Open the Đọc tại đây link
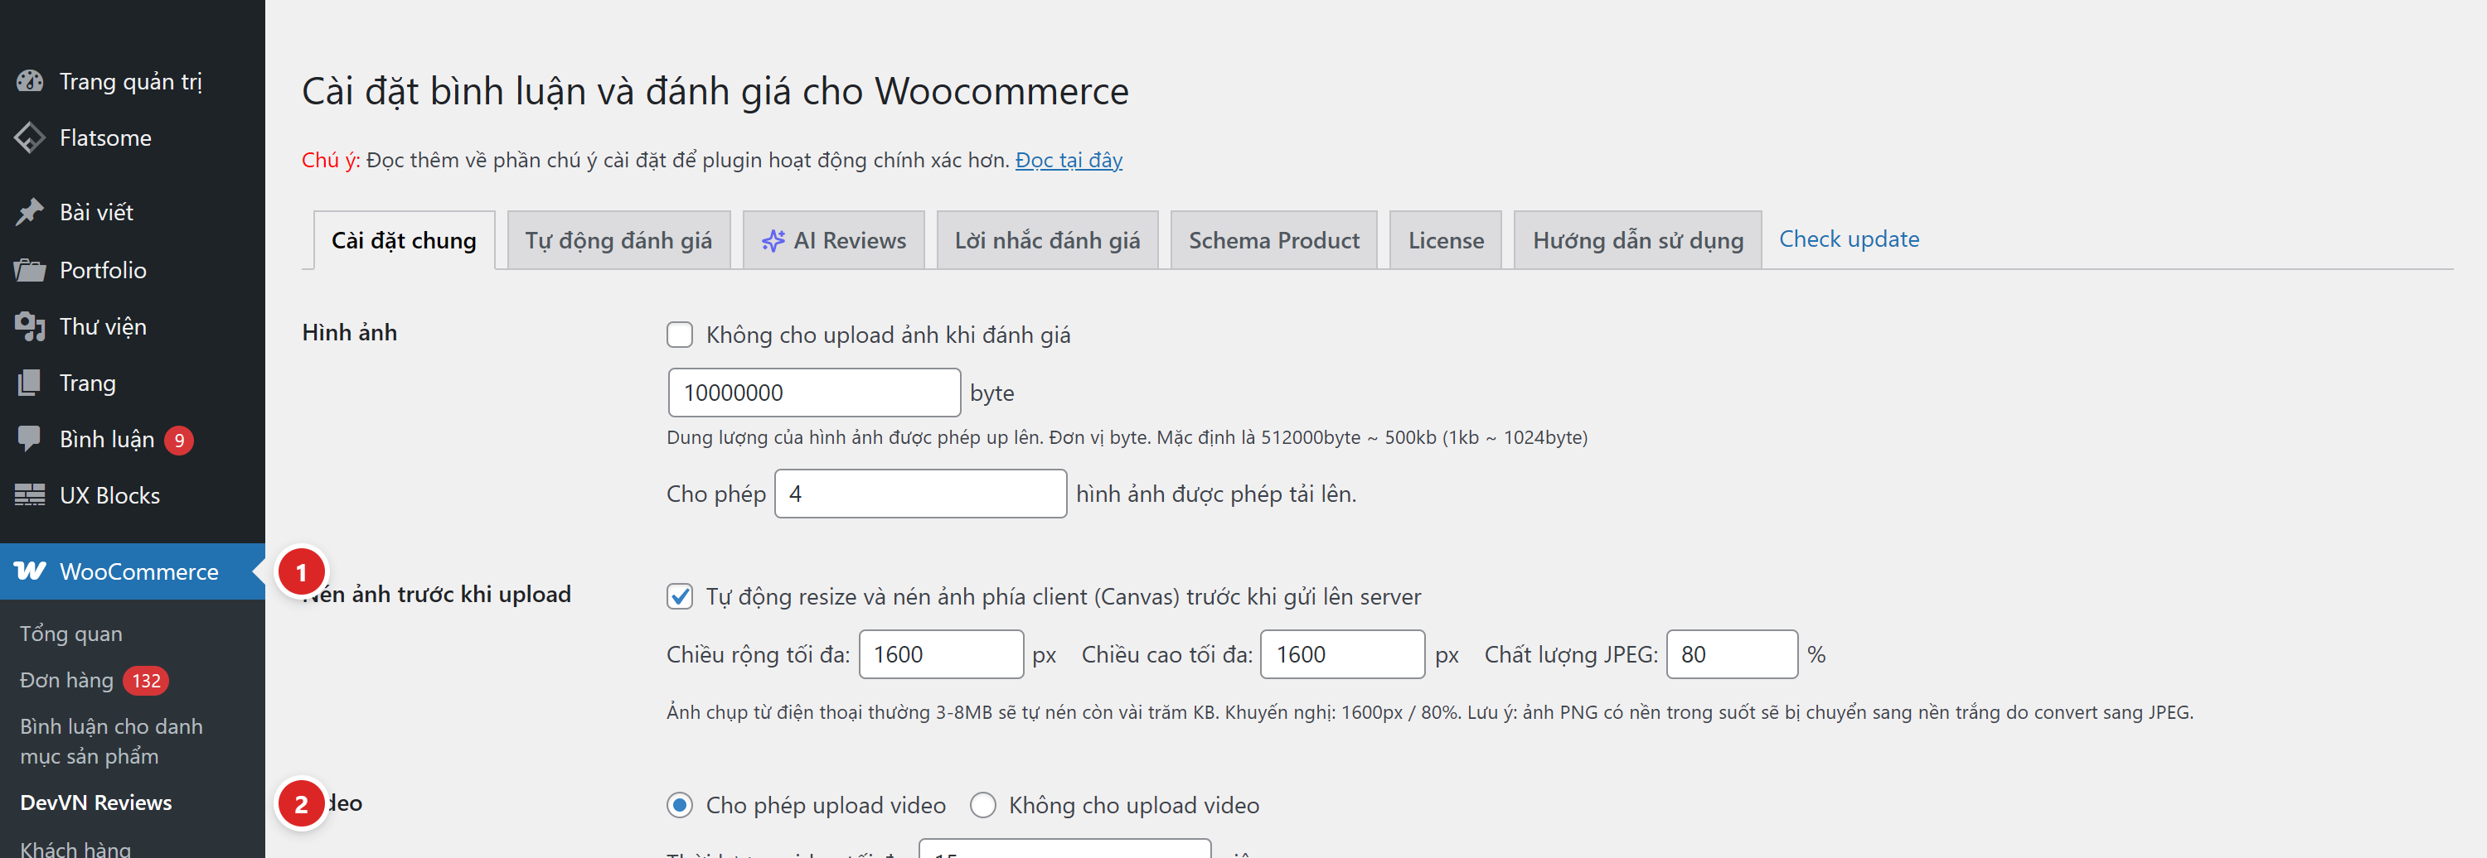Viewport: 2487px width, 858px height. (x=1069, y=160)
